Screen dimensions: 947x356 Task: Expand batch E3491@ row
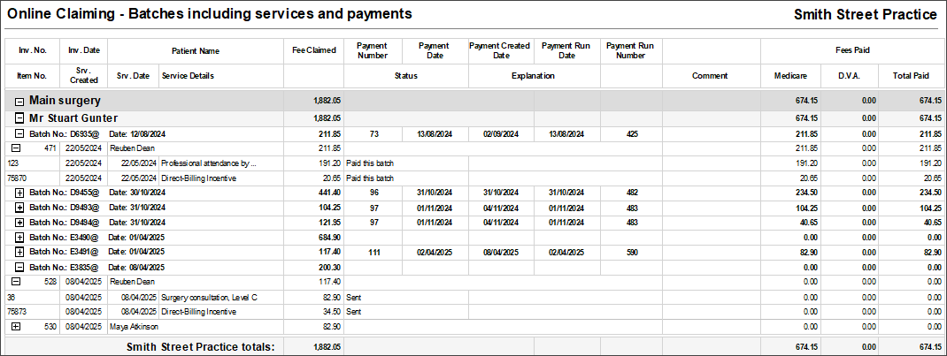tap(19, 252)
